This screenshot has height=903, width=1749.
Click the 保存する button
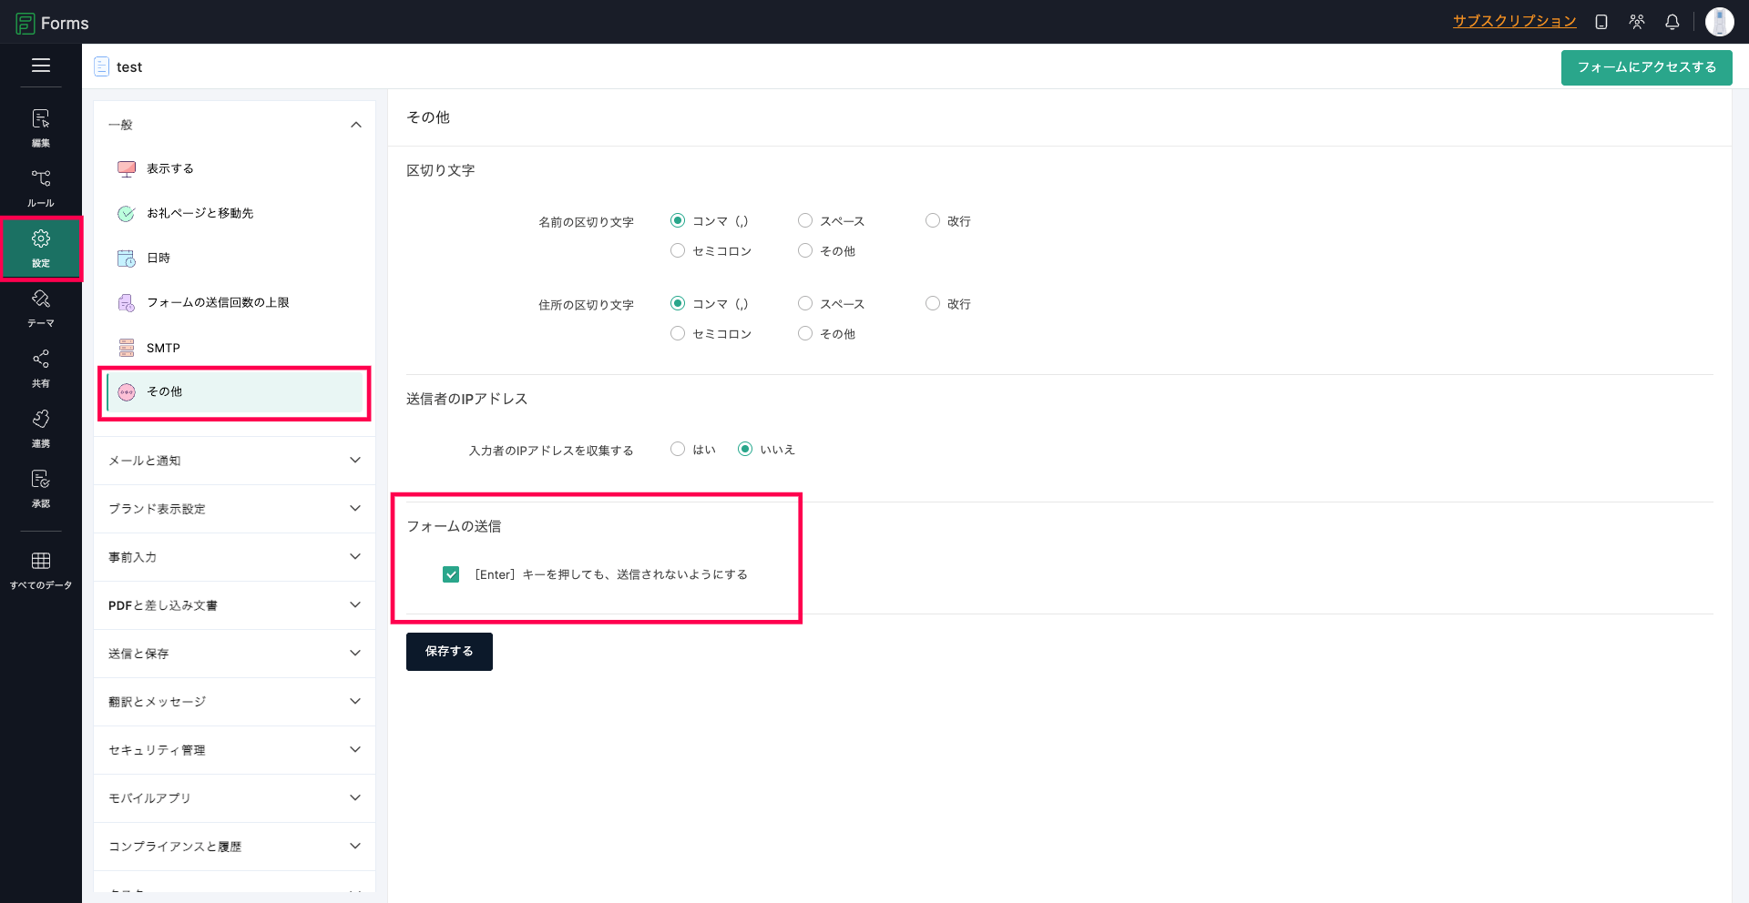(x=449, y=652)
